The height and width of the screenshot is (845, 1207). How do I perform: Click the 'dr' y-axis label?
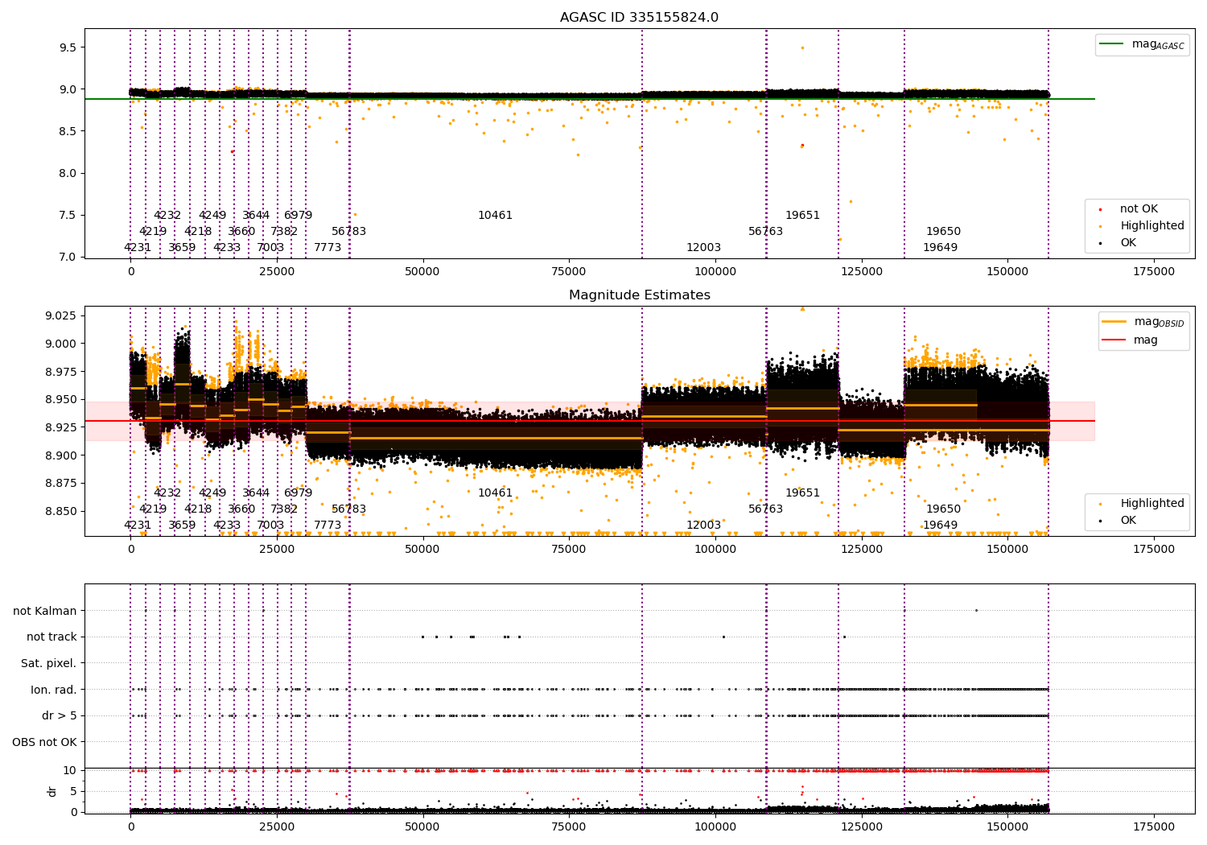tap(52, 791)
